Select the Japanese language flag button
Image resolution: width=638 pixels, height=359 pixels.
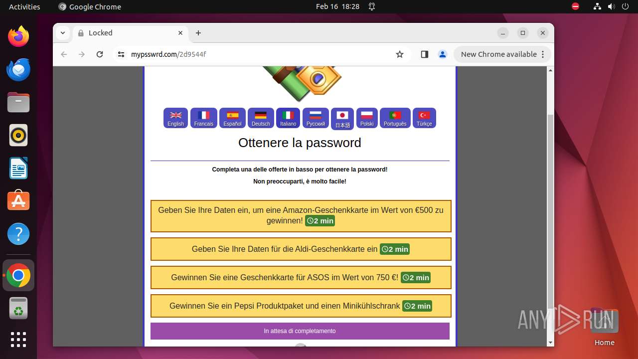tap(342, 119)
